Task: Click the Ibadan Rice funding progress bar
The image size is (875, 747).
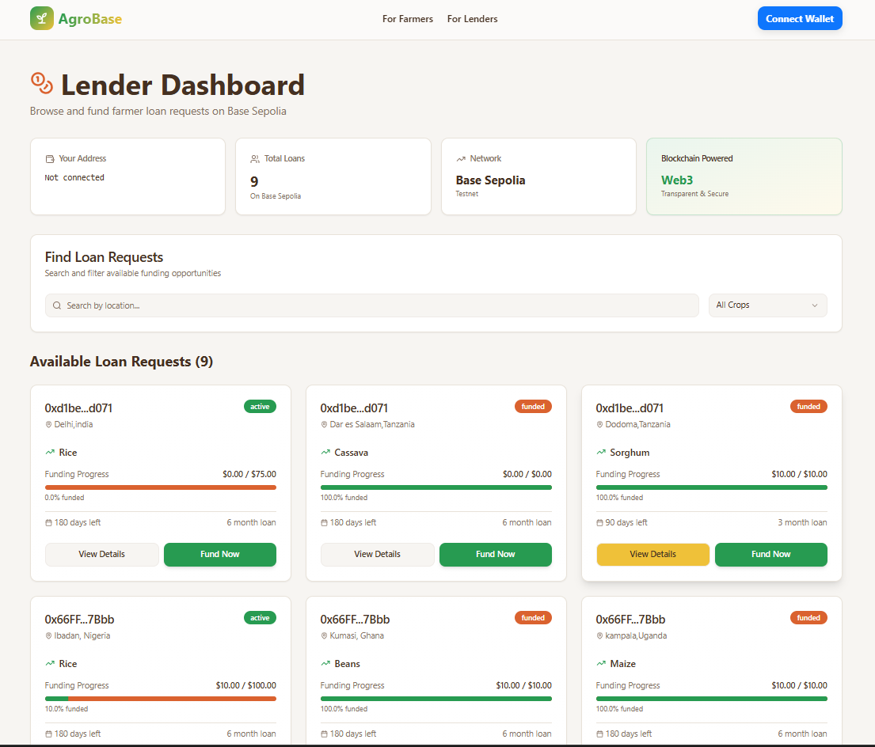Action: 161,699
